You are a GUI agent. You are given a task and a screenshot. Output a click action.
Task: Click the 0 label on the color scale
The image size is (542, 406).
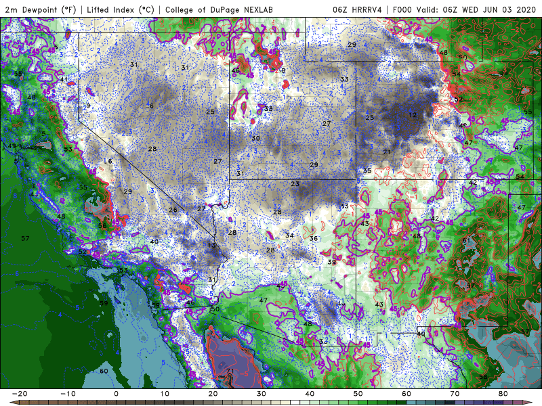click(x=116, y=394)
